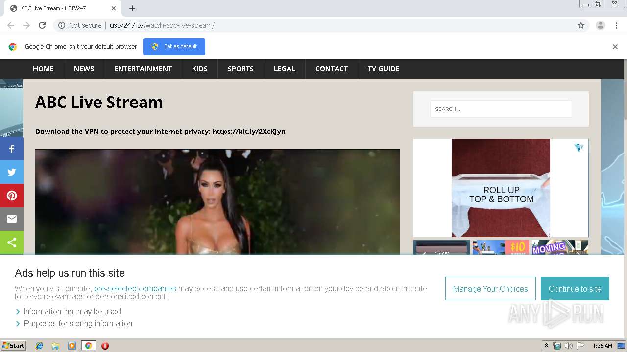Open the Start menu

(x=13, y=346)
